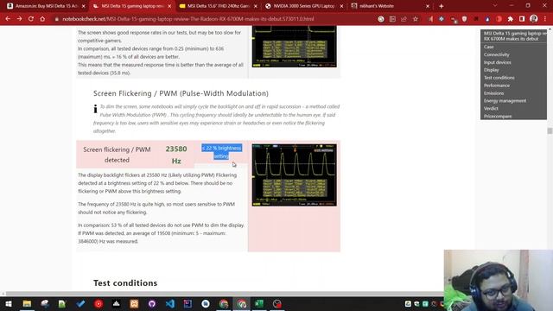Screen dimensions: 553x311
Task: Open the Extensions puzzle-piece menu
Action: pyautogui.click(x=511, y=19)
